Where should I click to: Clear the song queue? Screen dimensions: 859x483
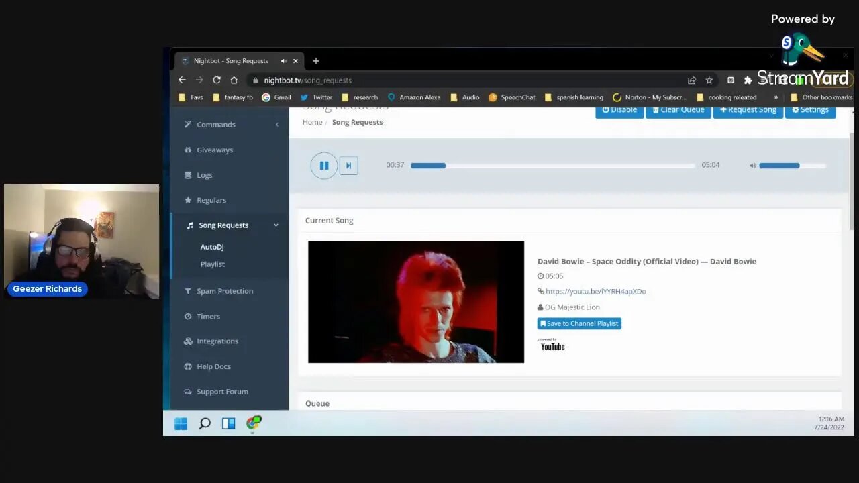[x=678, y=111]
